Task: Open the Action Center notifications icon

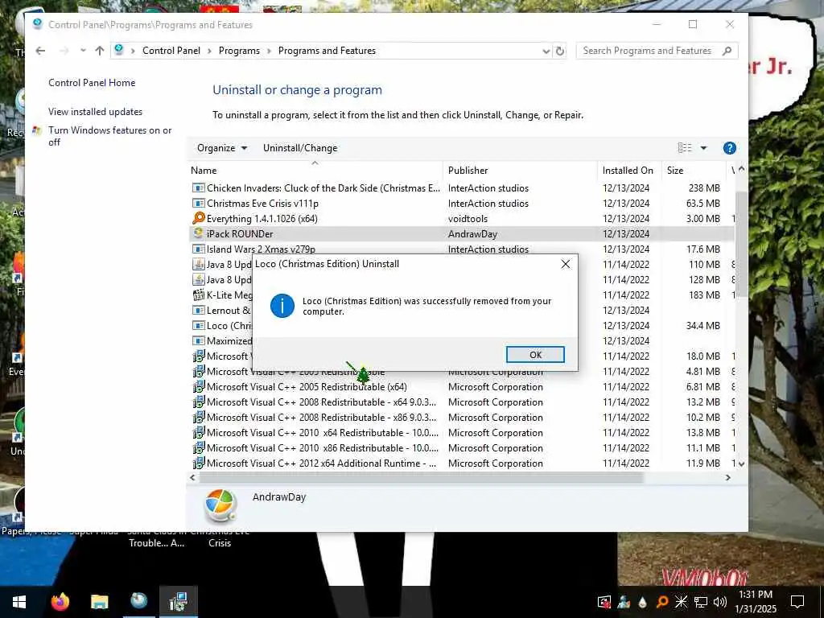Action: 797,602
